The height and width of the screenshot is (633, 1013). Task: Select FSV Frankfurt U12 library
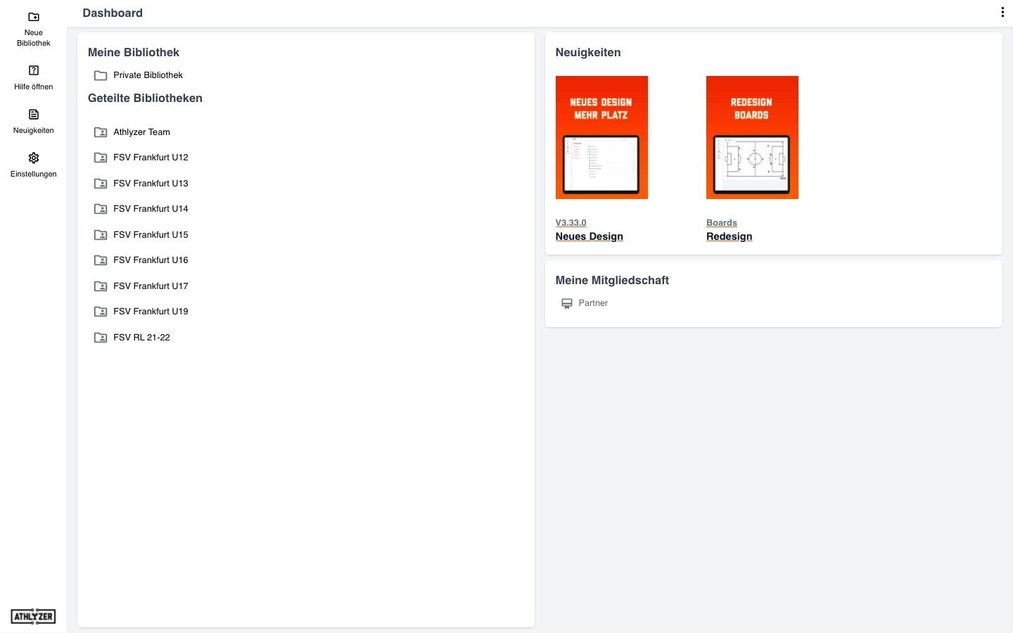(151, 158)
